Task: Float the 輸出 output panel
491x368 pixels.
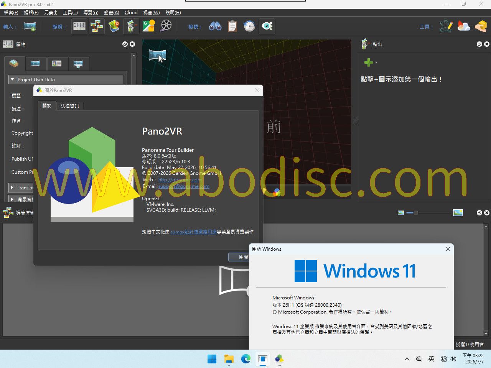Action: pos(479,44)
